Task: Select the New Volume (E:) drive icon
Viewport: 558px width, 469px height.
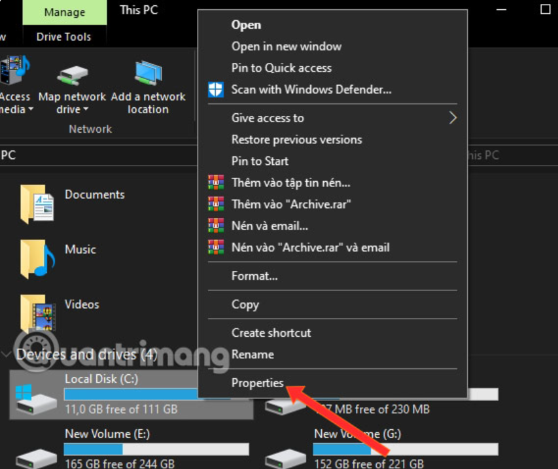Action: (36, 455)
